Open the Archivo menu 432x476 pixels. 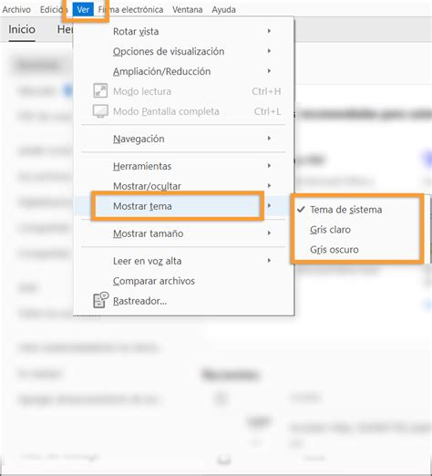[x=16, y=9]
